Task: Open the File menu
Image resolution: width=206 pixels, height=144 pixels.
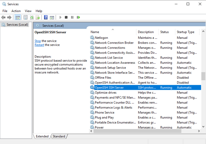Action: (5, 11)
